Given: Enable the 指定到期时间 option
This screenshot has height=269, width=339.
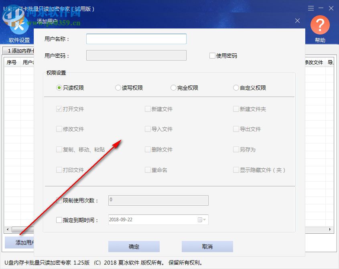Looking at the screenshot, I should [59, 220].
